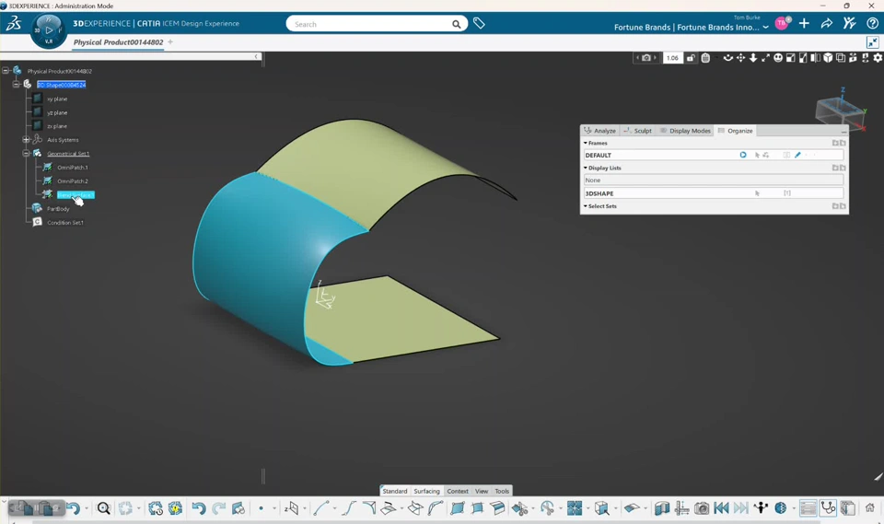This screenshot has width=884, height=524.
Task: Click the first undo arrow icon
Action: [x=74, y=508]
